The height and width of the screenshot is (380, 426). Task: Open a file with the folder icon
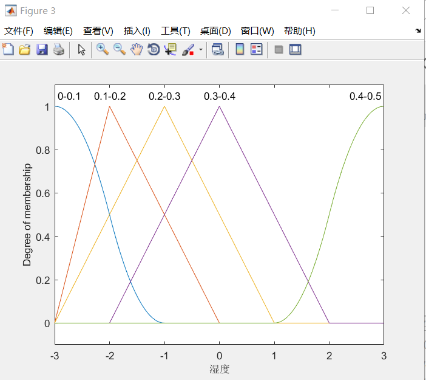coord(24,49)
